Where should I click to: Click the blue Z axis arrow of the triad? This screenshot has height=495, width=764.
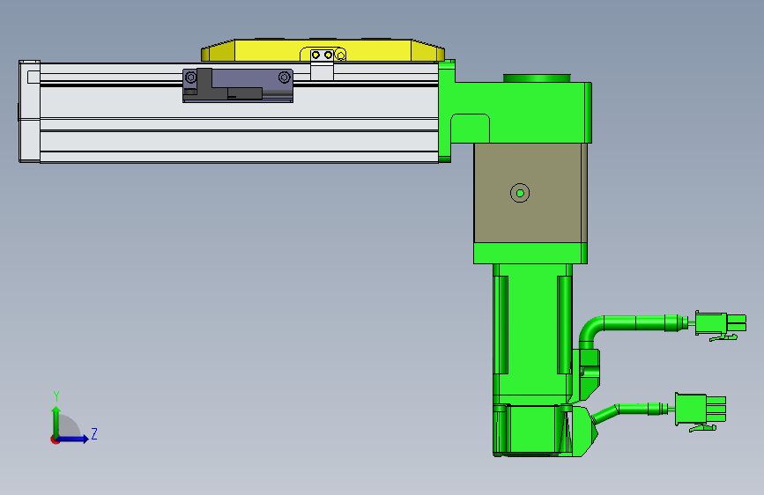coord(73,439)
